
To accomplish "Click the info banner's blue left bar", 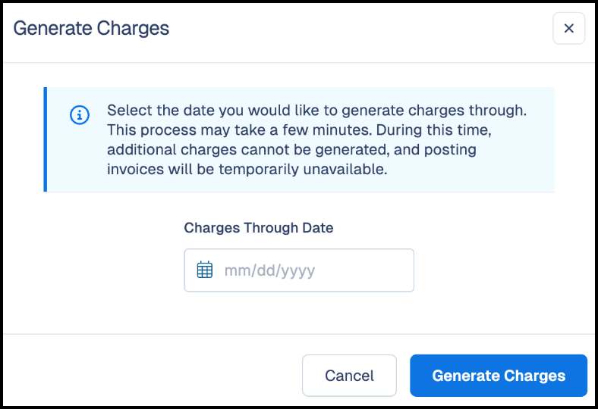I will [46, 139].
